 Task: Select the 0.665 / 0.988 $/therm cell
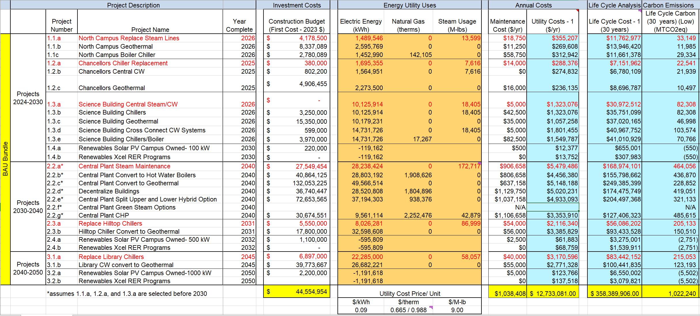408,310
